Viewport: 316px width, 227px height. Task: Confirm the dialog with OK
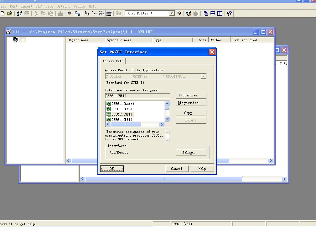(112, 169)
